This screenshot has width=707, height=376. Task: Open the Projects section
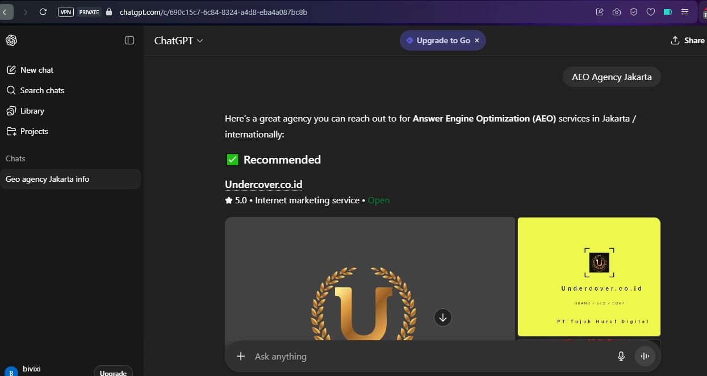pyautogui.click(x=34, y=131)
